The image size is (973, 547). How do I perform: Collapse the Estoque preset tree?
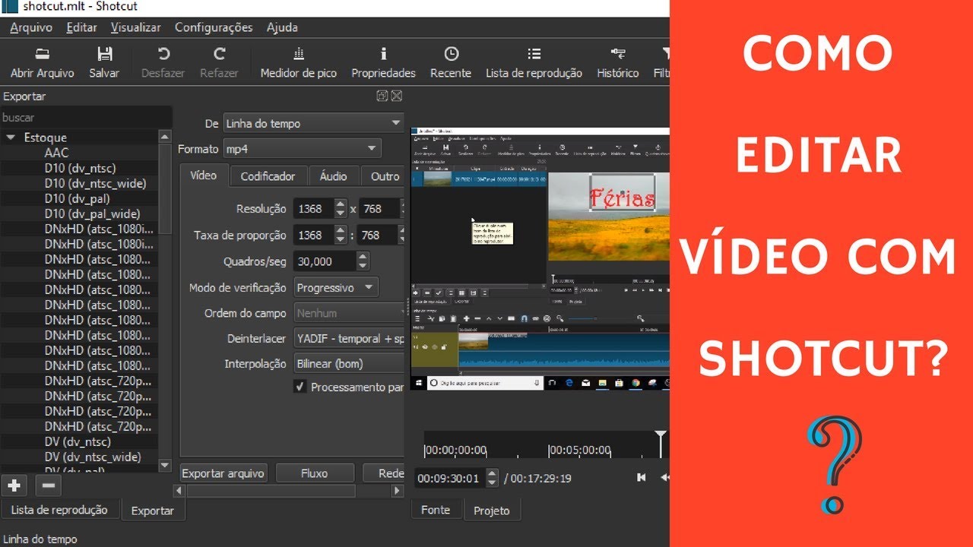11,138
